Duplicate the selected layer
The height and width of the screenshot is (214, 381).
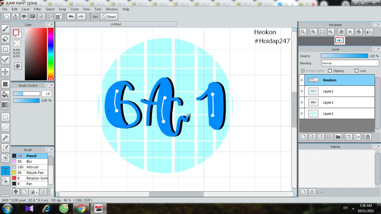click(348, 137)
